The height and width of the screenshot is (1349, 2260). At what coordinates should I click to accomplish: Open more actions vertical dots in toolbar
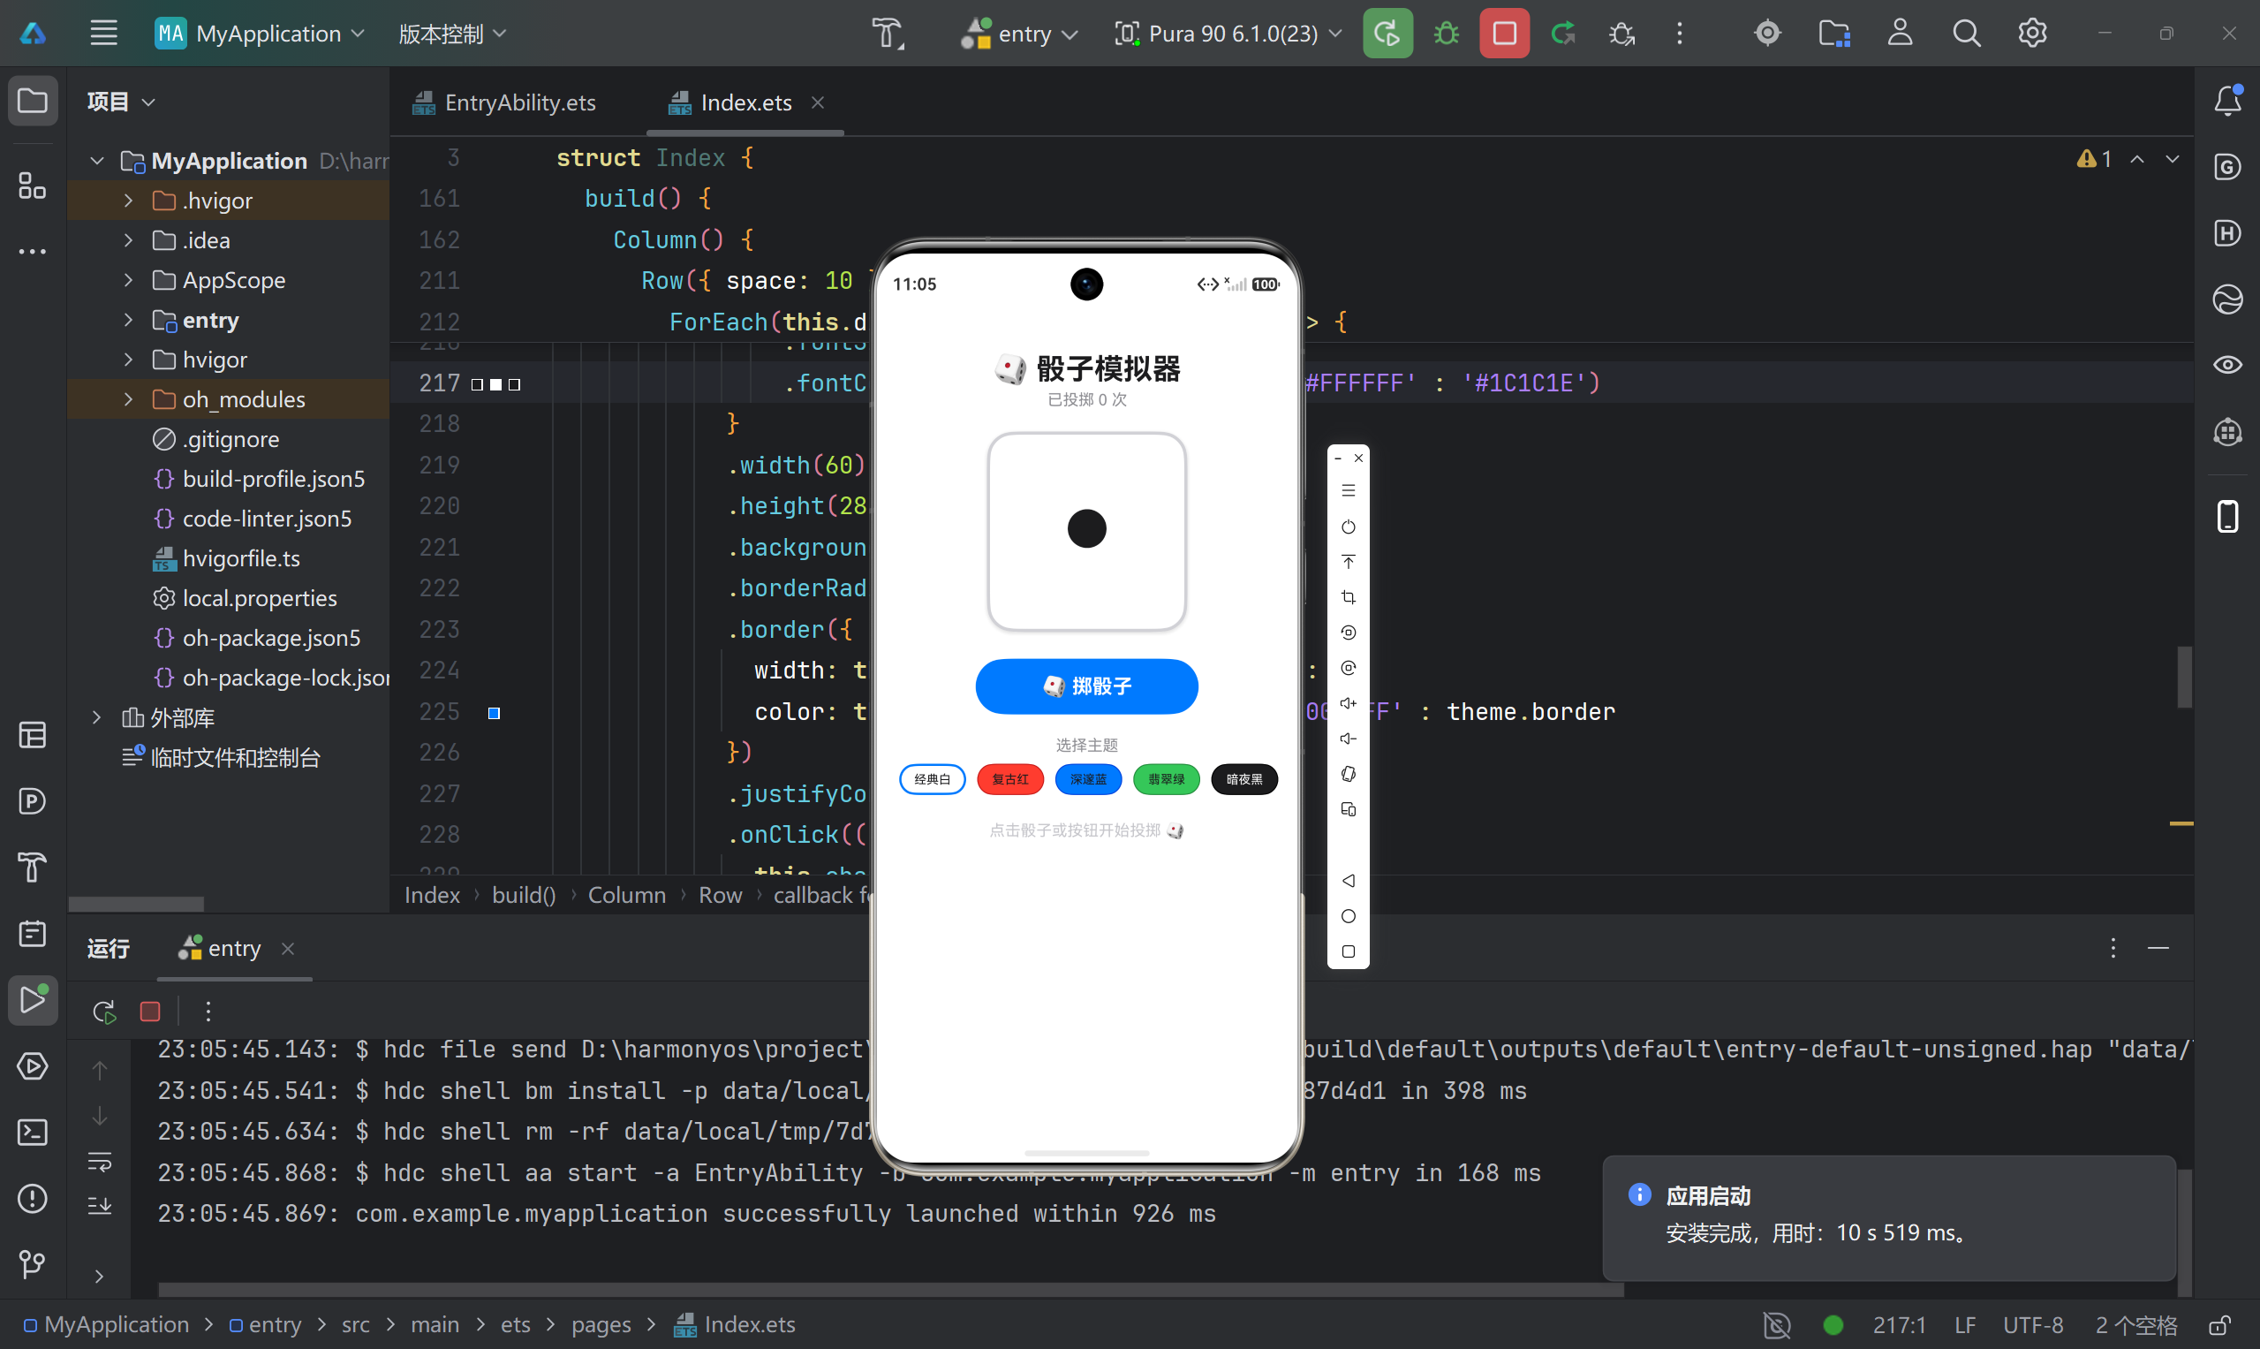pyautogui.click(x=1680, y=34)
